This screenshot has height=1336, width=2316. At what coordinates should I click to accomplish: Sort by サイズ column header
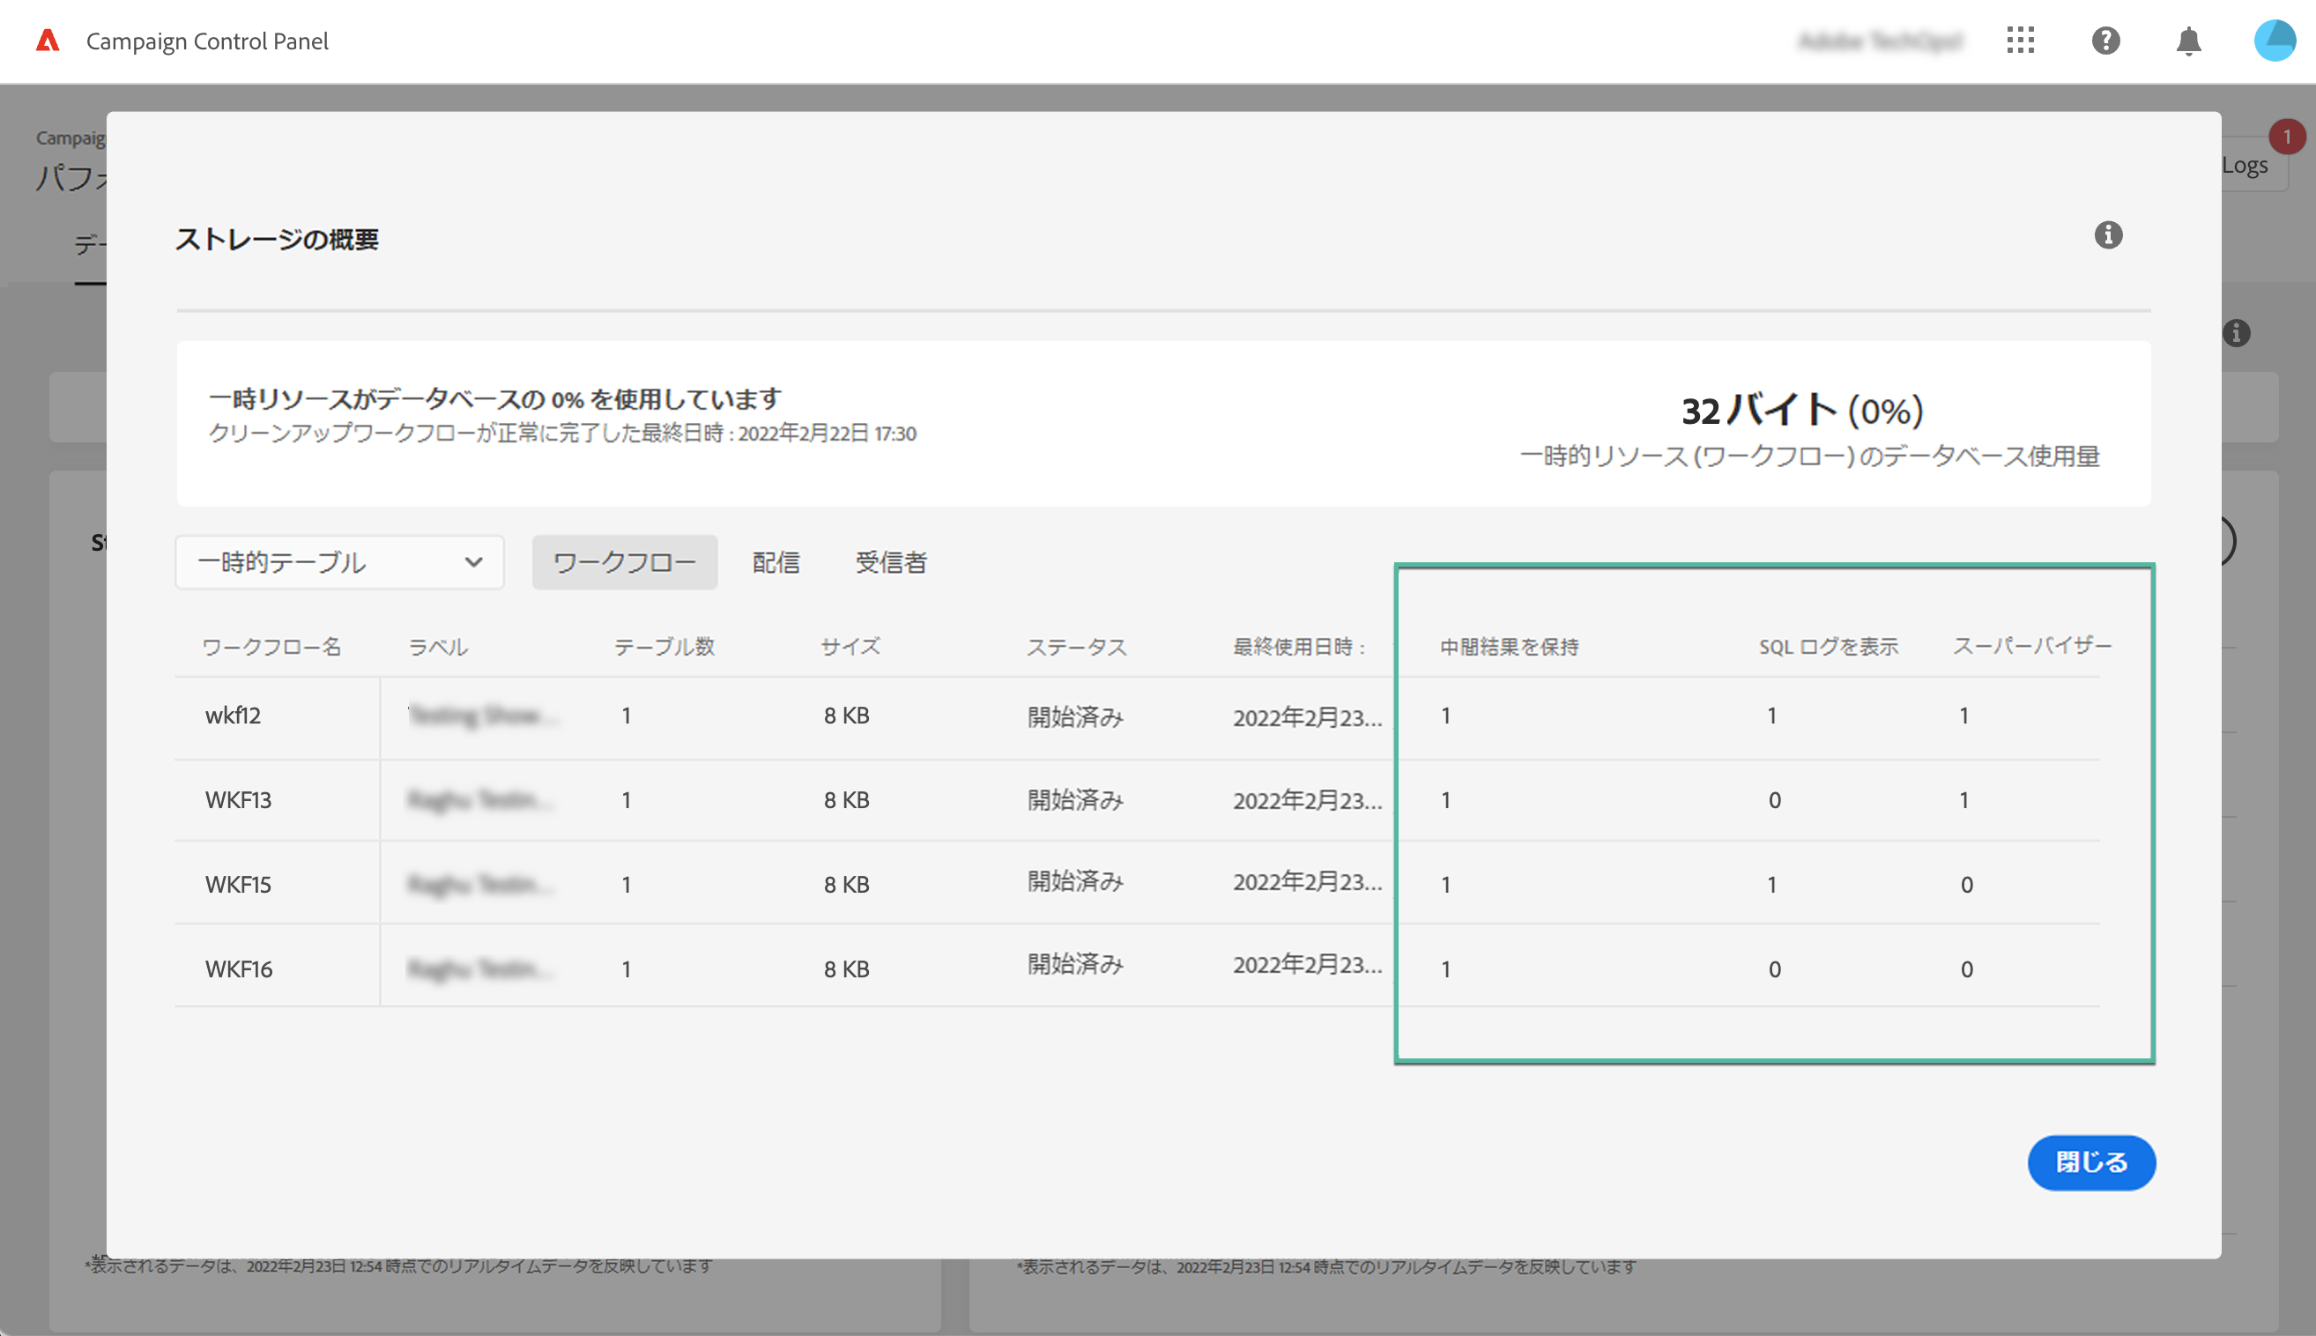(850, 646)
